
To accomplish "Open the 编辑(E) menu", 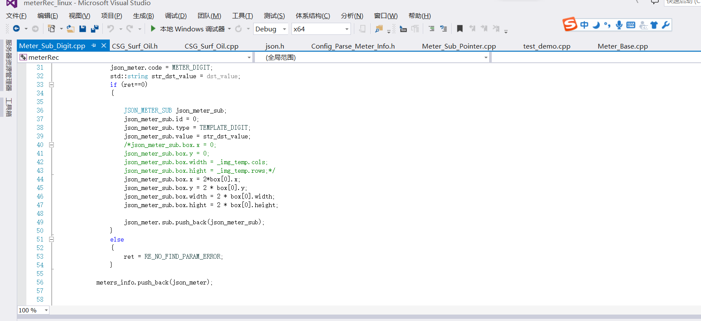I will [x=47, y=16].
